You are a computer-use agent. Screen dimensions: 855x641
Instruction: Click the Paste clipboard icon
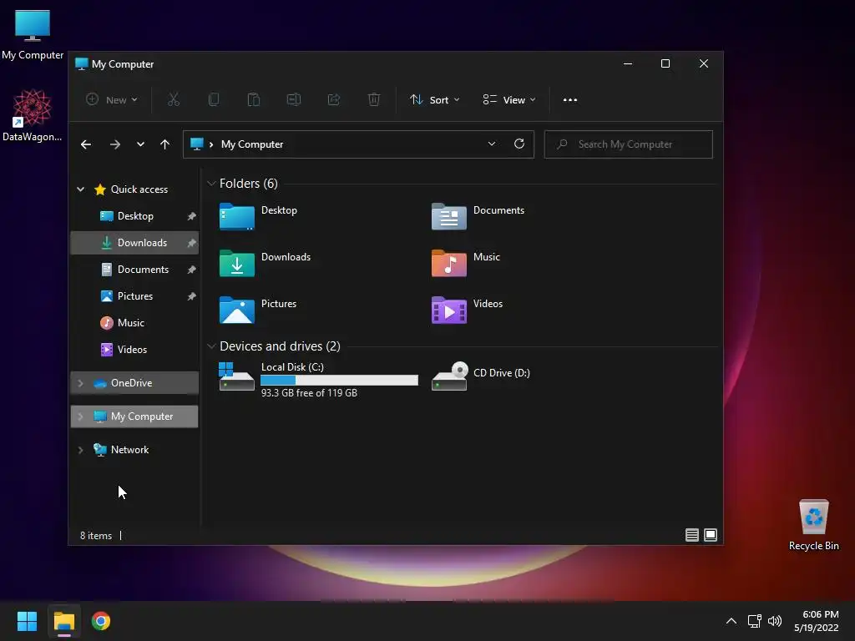tap(254, 100)
